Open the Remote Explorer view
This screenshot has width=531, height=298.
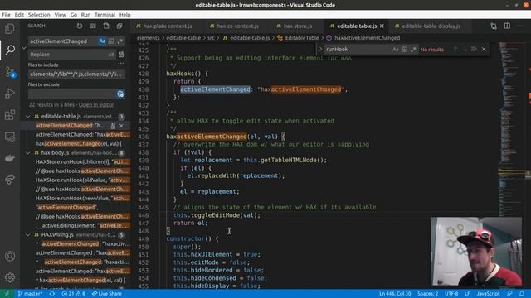[10, 137]
